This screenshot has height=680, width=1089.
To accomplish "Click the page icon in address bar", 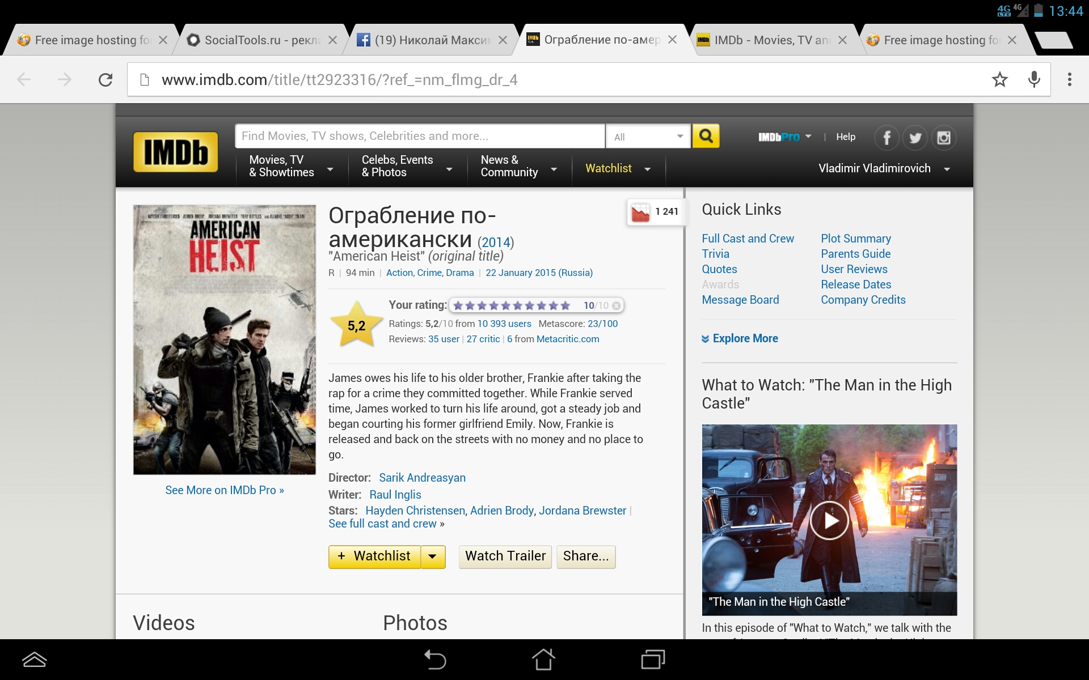I will (x=145, y=80).
